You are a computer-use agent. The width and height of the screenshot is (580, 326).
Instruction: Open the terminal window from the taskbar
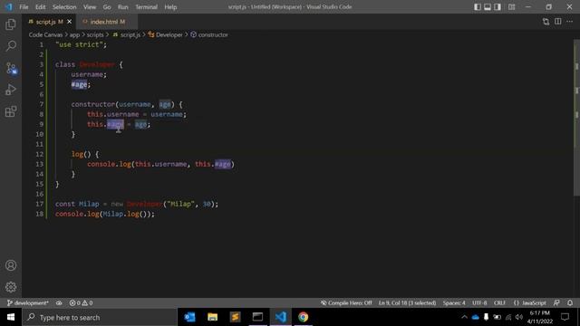click(257, 317)
